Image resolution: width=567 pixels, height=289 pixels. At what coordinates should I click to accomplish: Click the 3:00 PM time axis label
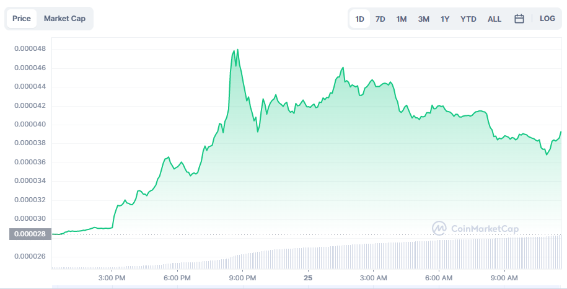point(112,278)
